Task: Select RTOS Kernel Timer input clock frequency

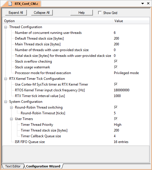Action: pos(50,90)
